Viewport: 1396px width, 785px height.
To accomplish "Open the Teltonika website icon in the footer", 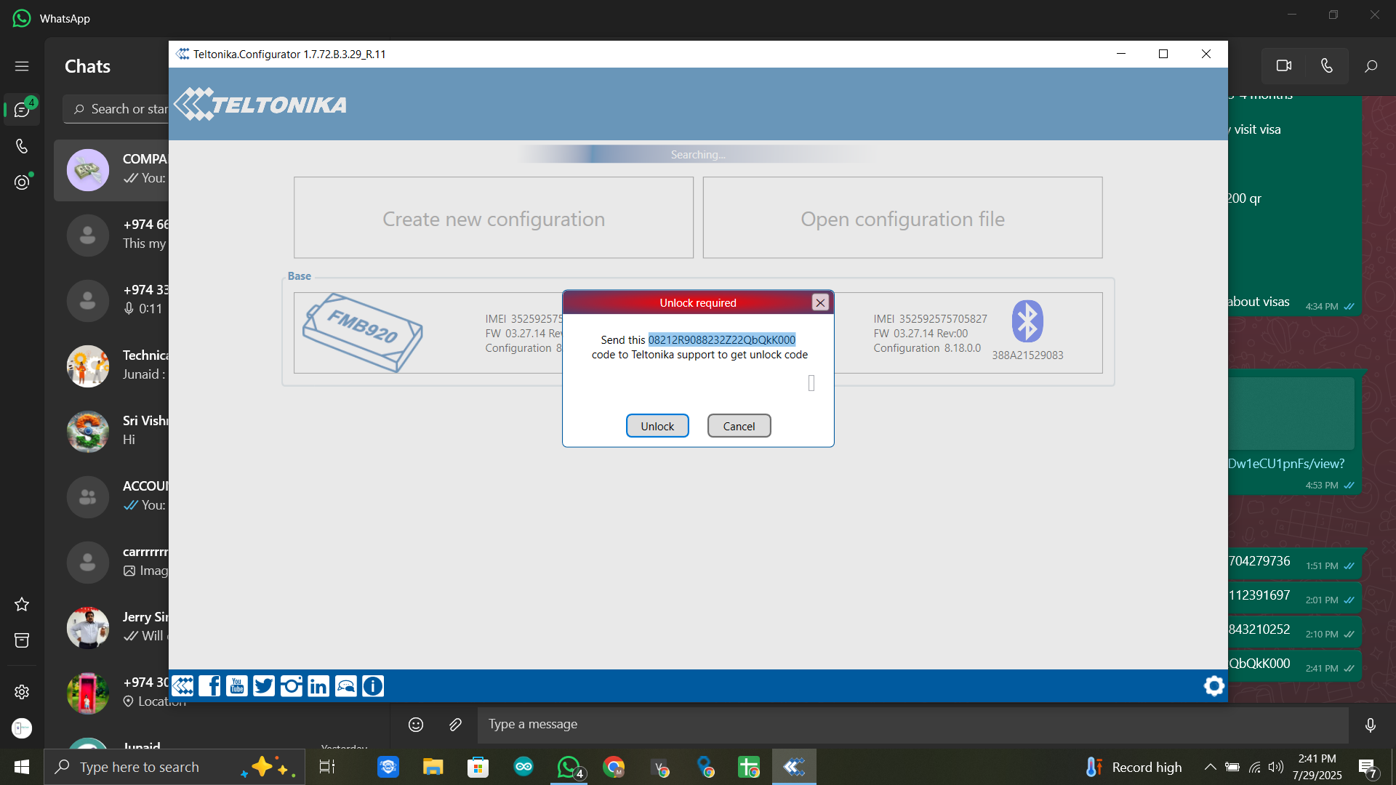I will [183, 686].
